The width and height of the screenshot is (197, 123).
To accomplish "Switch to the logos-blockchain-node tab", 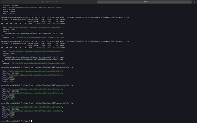I will (49, 2).
